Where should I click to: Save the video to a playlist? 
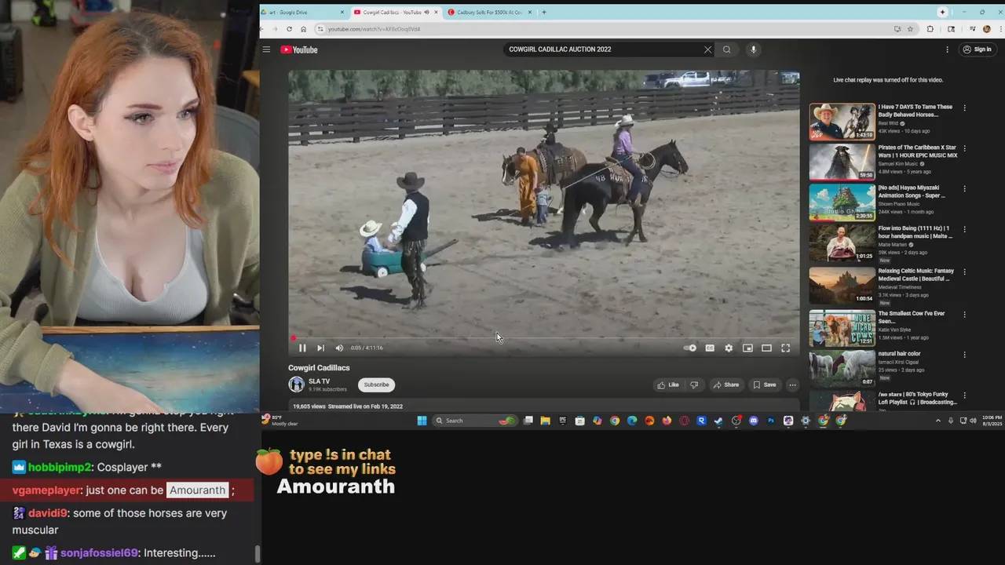(764, 385)
